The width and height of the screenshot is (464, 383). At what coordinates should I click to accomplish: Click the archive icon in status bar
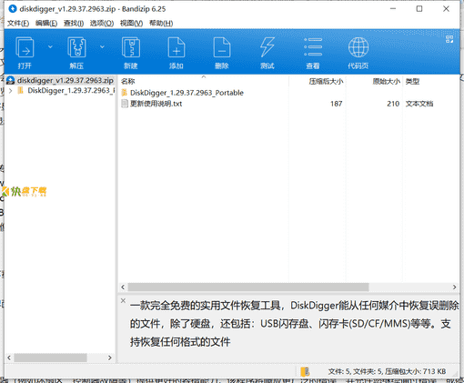305,371
